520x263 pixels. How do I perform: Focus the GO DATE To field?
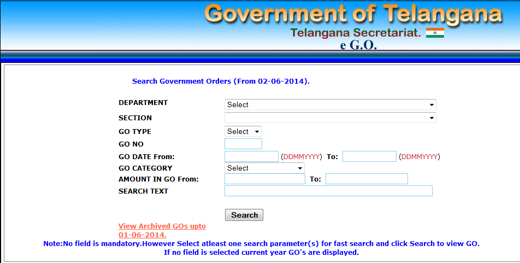click(x=369, y=156)
